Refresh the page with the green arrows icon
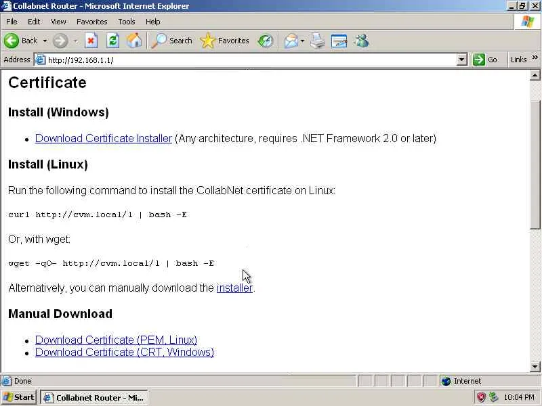This screenshot has height=406, width=542. (112, 41)
